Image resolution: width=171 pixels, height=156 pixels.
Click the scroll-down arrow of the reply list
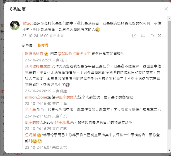pyautogui.click(x=169, y=150)
